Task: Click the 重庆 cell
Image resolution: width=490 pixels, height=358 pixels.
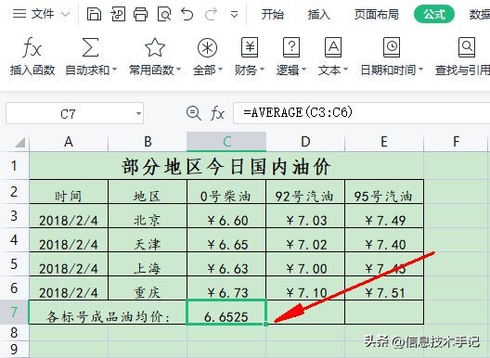Action: pyautogui.click(x=148, y=288)
